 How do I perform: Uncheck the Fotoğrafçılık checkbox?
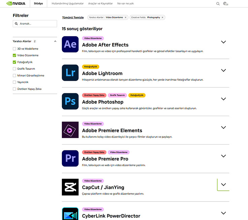14,62
